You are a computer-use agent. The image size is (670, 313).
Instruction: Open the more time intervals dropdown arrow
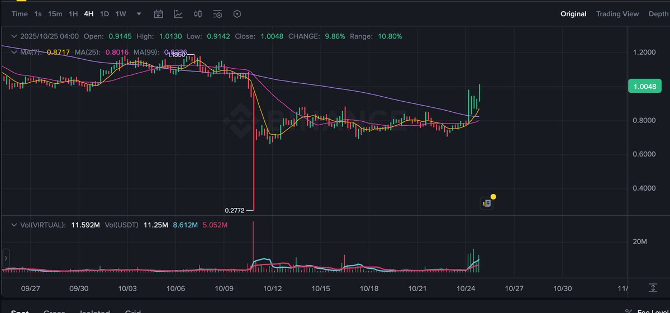[x=139, y=14]
